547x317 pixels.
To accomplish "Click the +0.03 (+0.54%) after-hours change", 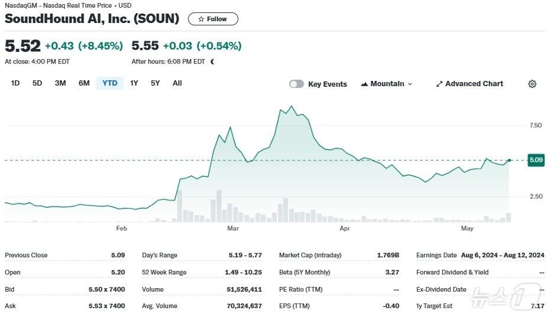I will (202, 45).
